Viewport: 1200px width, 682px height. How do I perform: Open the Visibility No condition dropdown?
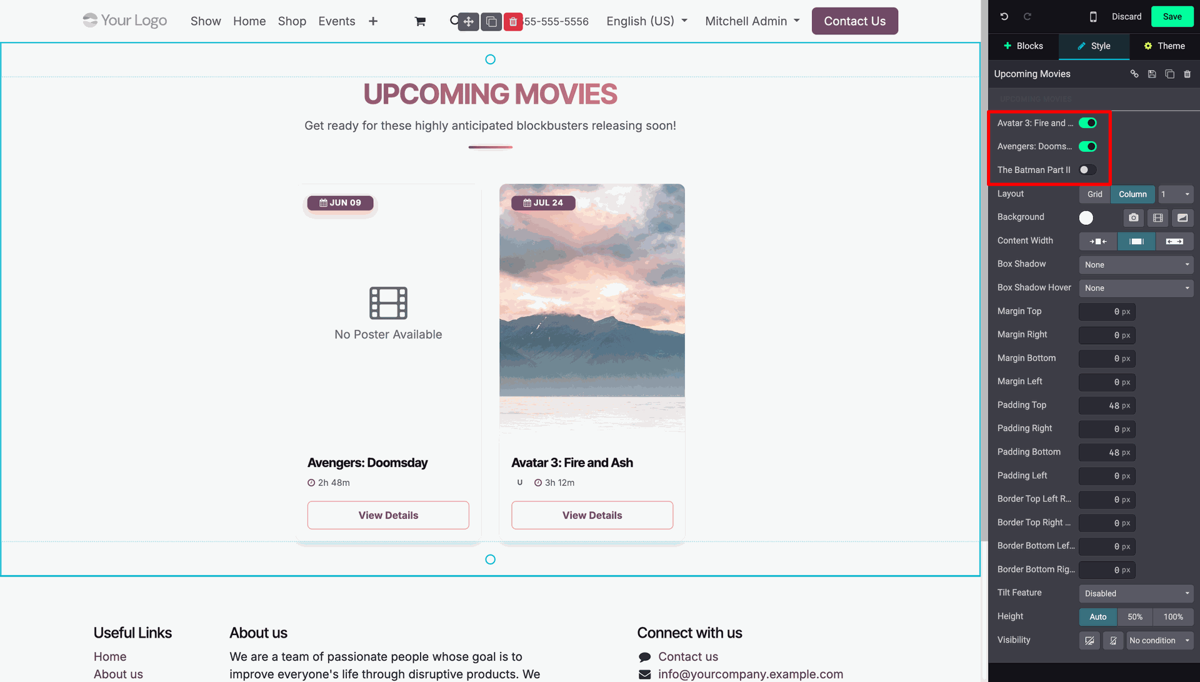(1160, 641)
